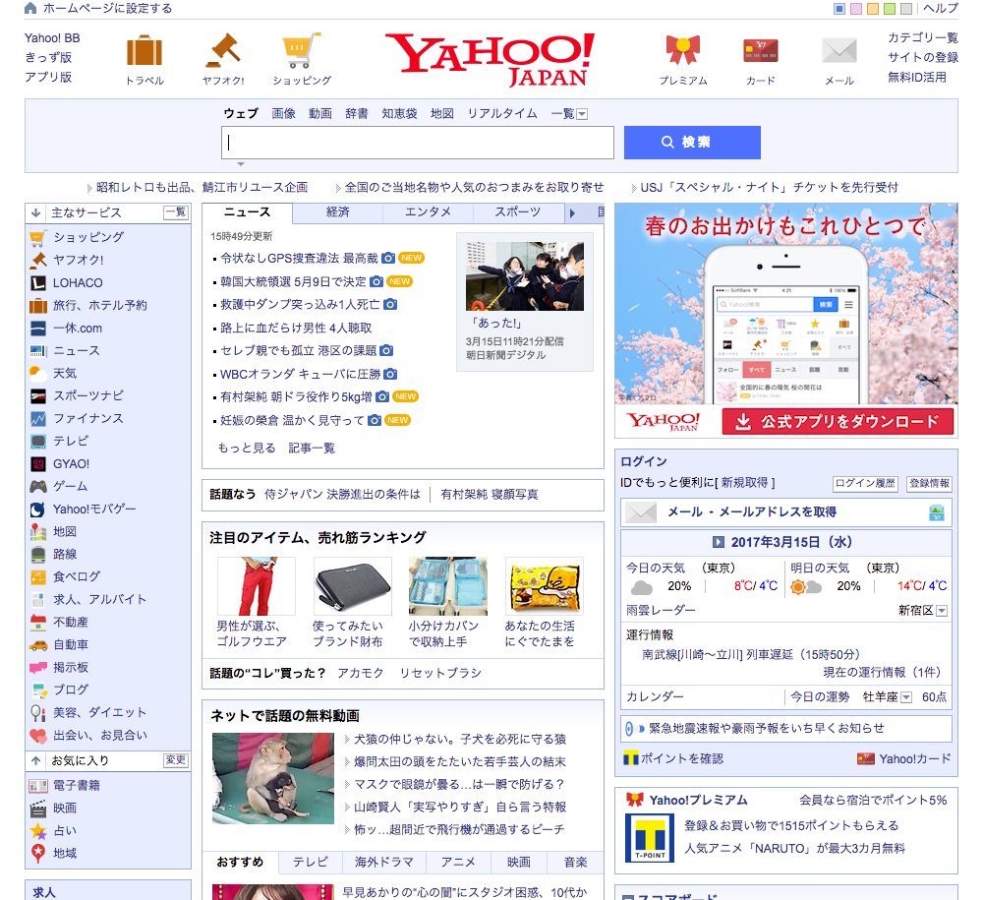
Task: Open the 新宿区 area dropdown
Action: 942,611
